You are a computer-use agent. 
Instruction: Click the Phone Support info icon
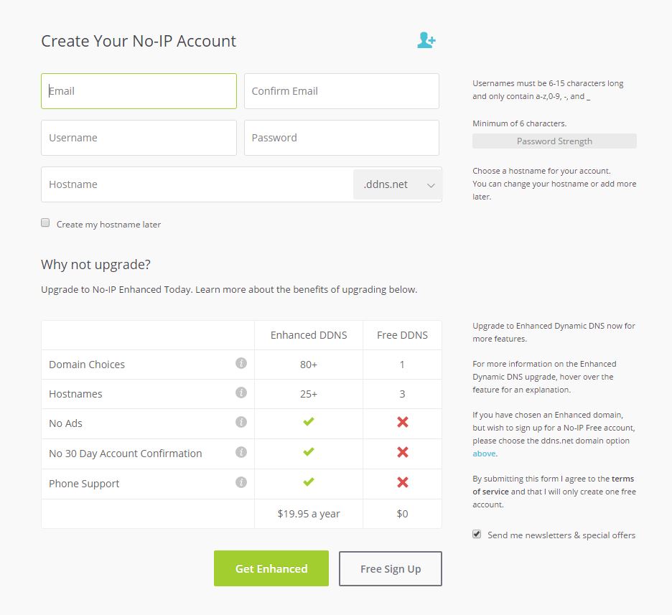(x=241, y=482)
